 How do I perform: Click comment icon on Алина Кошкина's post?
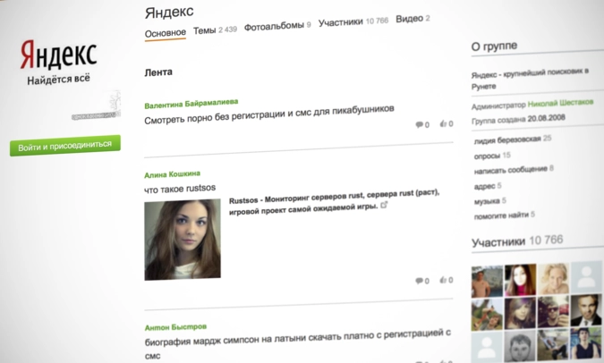[419, 281]
